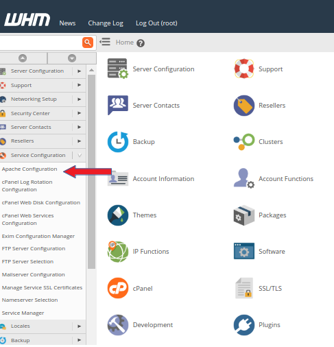Click the Account Information label

(163, 179)
